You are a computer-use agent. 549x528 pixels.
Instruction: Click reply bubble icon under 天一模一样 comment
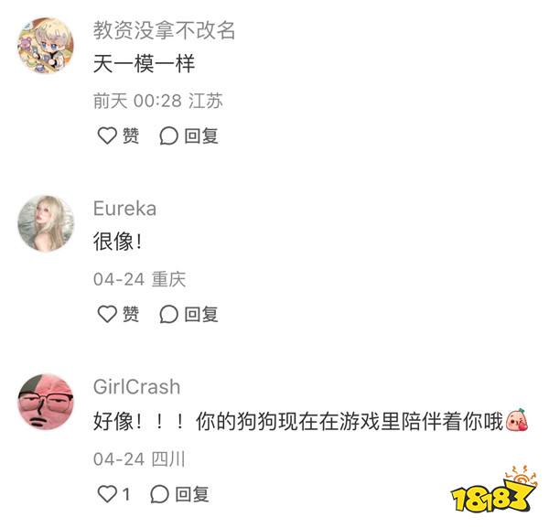(168, 135)
